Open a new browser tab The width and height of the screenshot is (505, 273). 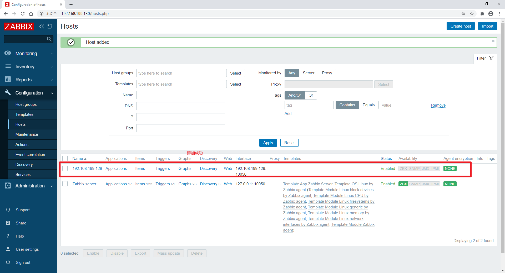[71, 4]
